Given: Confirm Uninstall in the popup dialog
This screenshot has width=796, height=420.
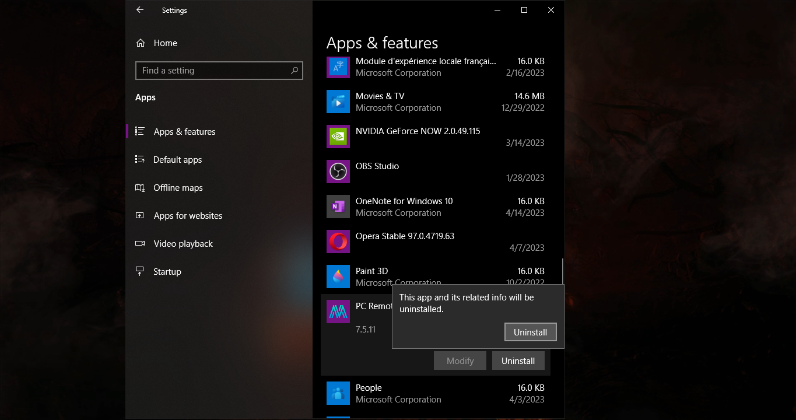Looking at the screenshot, I should tap(530, 332).
